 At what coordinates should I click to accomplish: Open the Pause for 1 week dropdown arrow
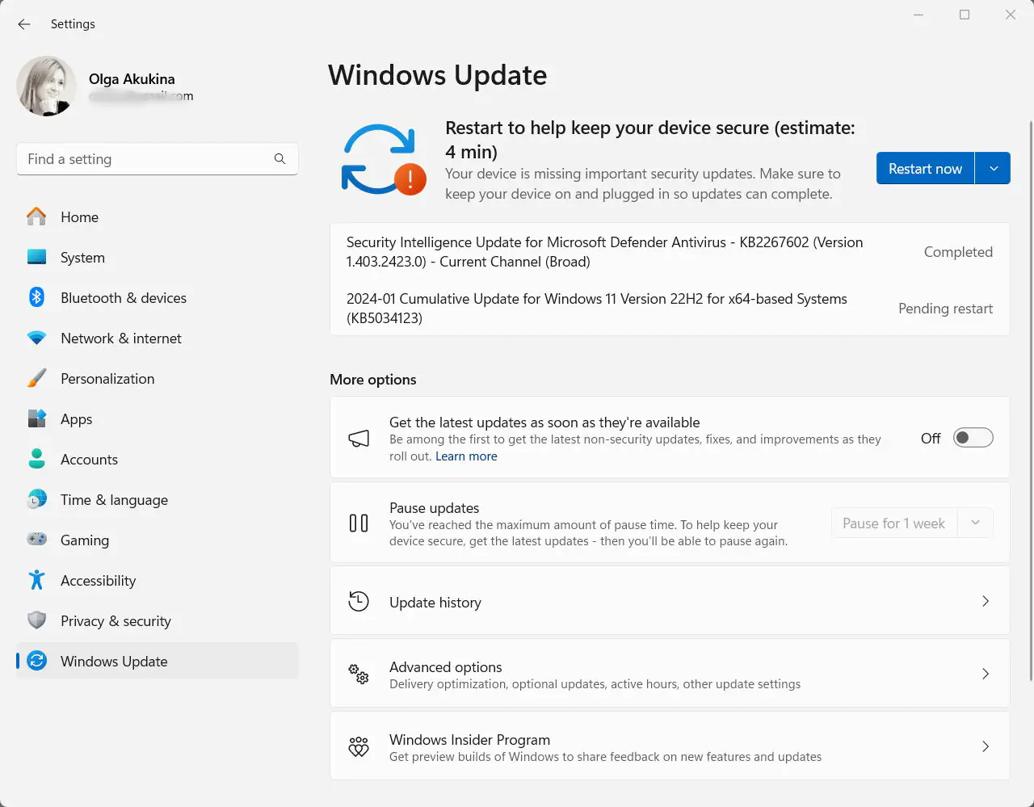(975, 523)
